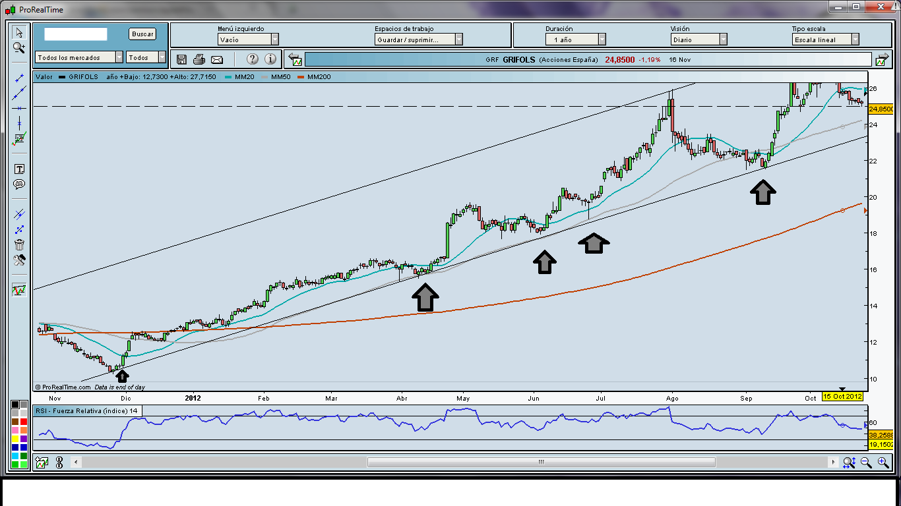Click the search text input field
Image resolution: width=901 pixels, height=506 pixels.
pyautogui.click(x=76, y=34)
